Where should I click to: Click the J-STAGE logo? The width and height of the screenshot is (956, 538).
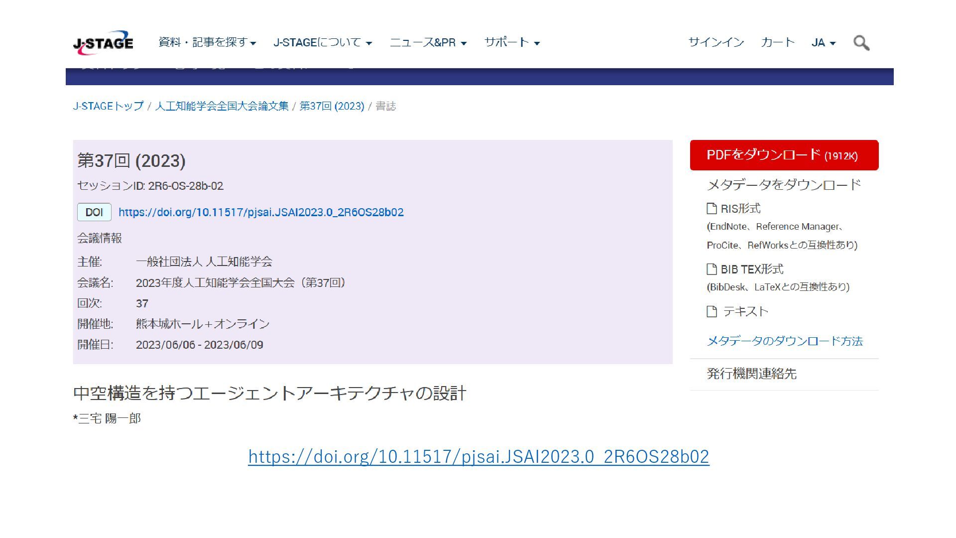103,43
